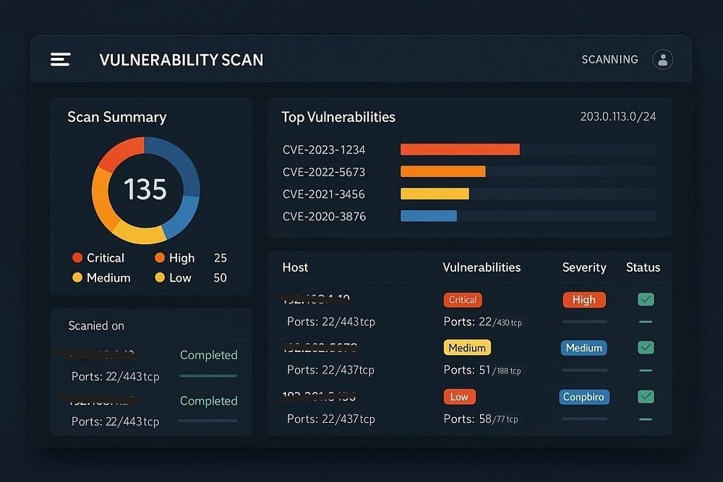
Task: Click the progress bar under second Completed
Action: pos(208,421)
